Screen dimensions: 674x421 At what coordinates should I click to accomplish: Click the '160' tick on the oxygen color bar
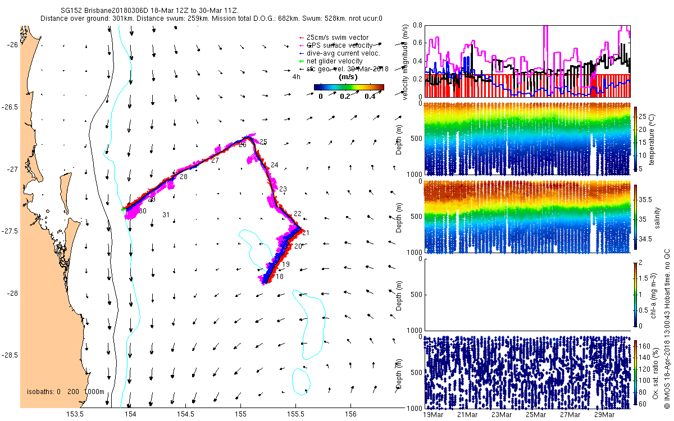tap(645, 346)
